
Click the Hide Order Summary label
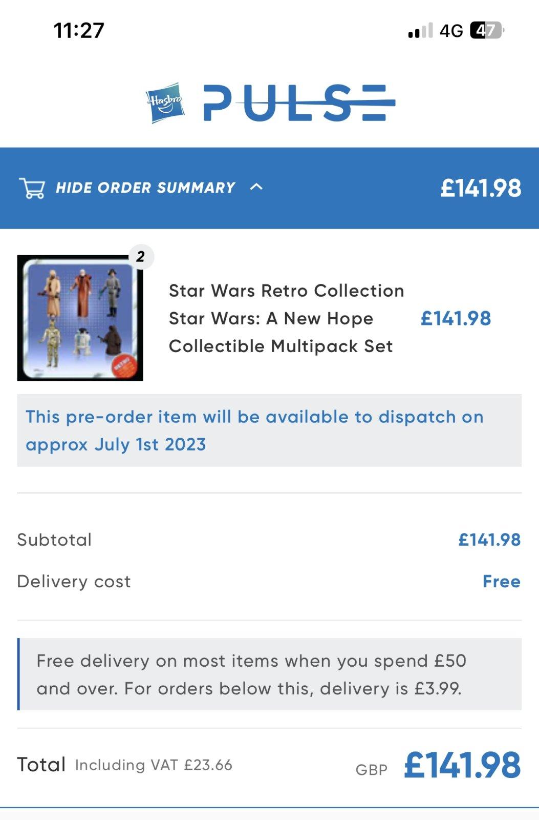[145, 188]
